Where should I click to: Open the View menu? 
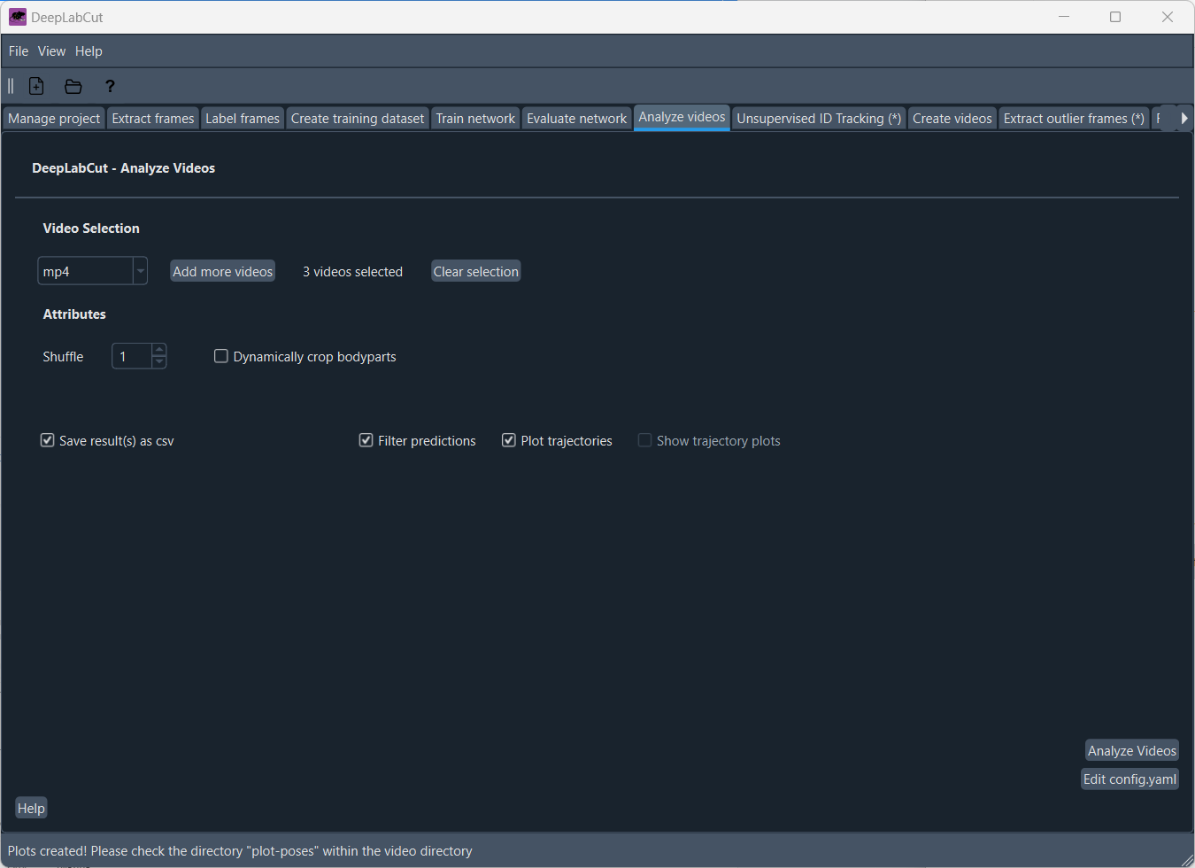coord(51,51)
